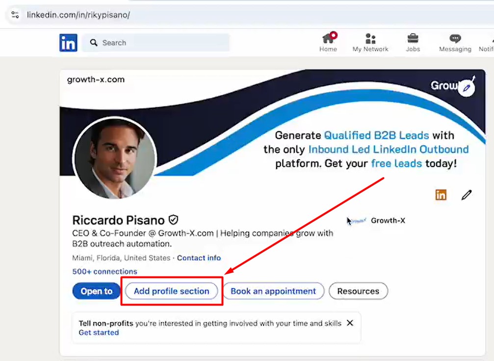Click Book an appointment button
This screenshot has height=361, width=494.
[273, 291]
